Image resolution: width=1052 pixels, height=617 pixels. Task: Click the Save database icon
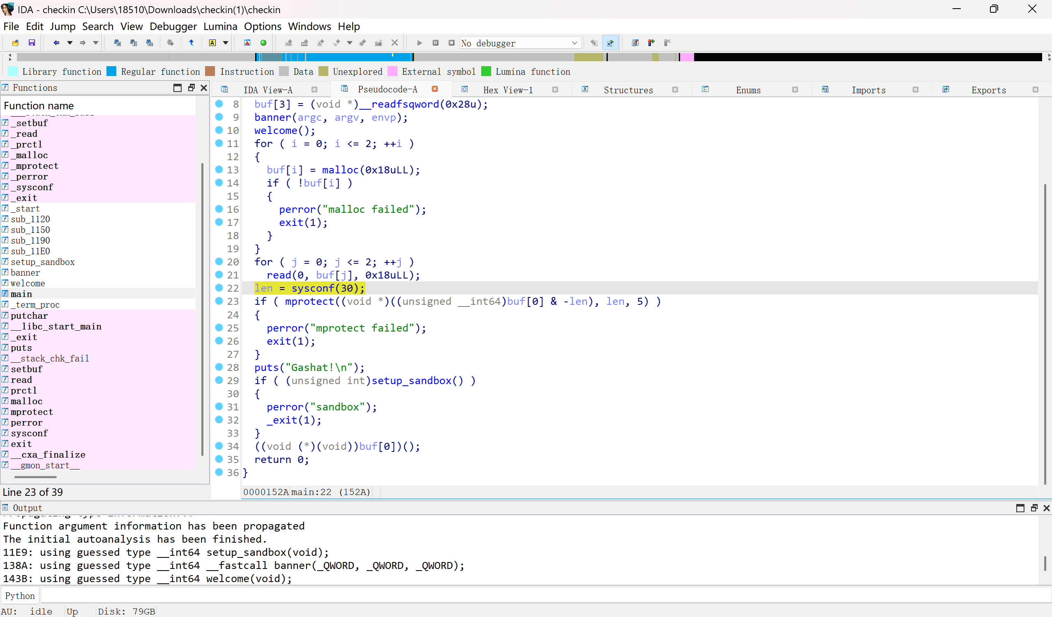point(31,43)
